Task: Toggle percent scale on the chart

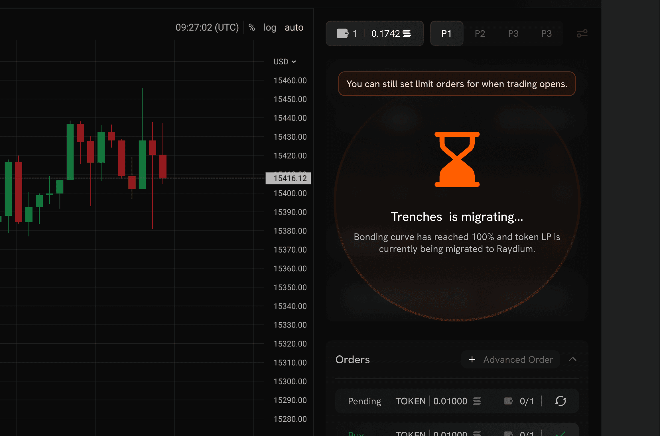Action: click(251, 27)
